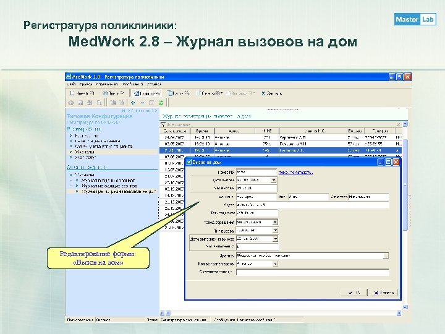
Task: Click the green refresh arrows icon
Action: tap(161, 103)
